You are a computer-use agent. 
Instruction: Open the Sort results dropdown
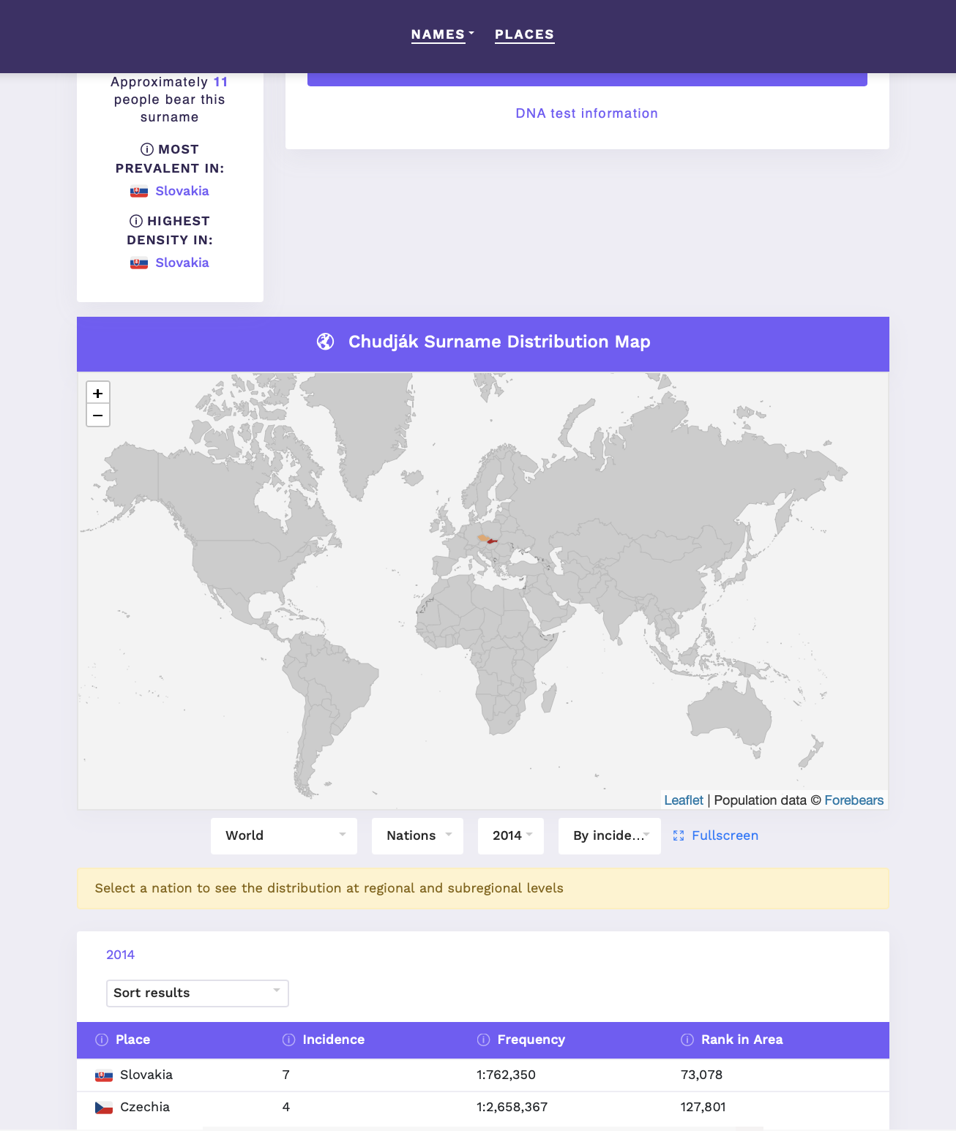(x=198, y=993)
